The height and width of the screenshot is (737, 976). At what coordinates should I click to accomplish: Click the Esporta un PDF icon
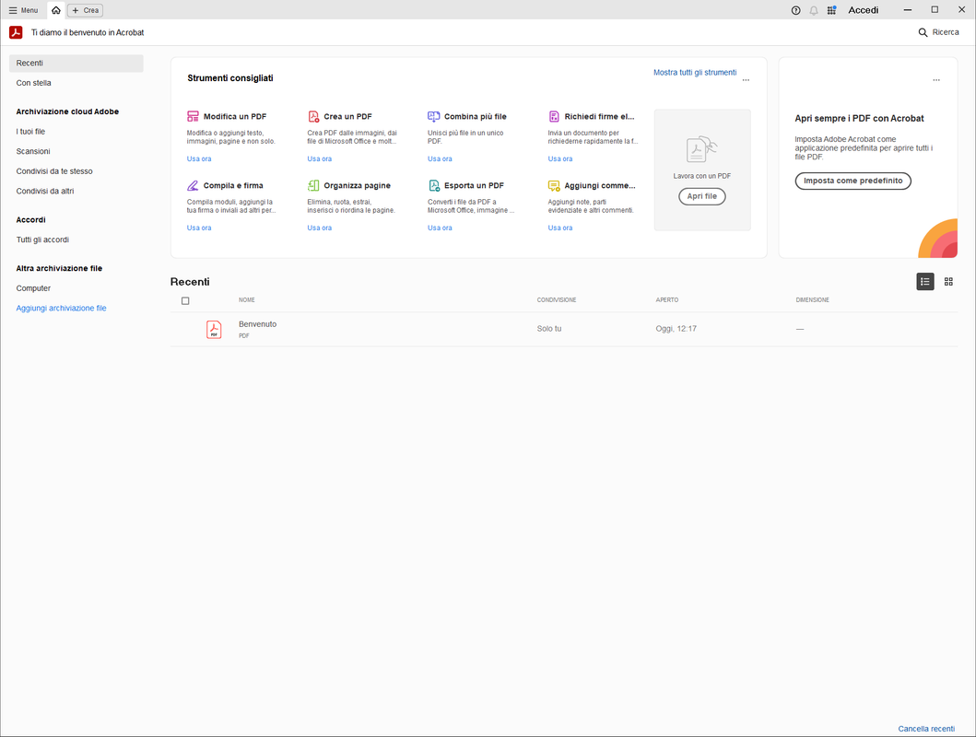coord(434,185)
